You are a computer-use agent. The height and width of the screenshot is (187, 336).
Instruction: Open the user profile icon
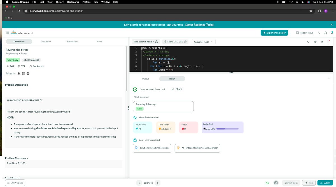click(x=325, y=33)
